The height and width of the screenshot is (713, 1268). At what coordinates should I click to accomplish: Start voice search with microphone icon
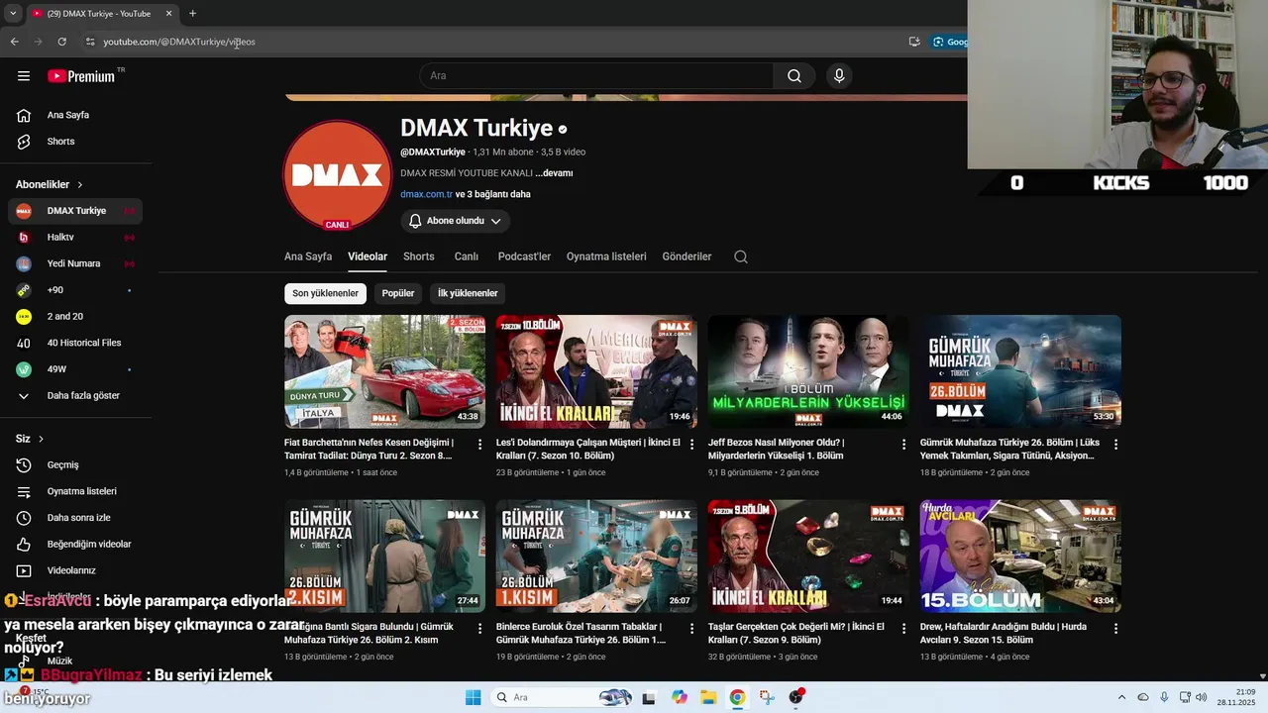coord(839,76)
